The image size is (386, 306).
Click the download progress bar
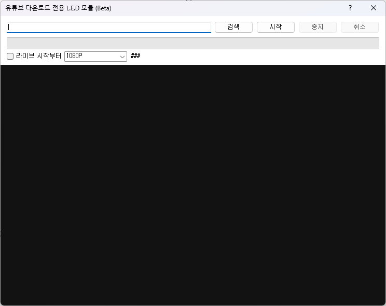[193, 44]
